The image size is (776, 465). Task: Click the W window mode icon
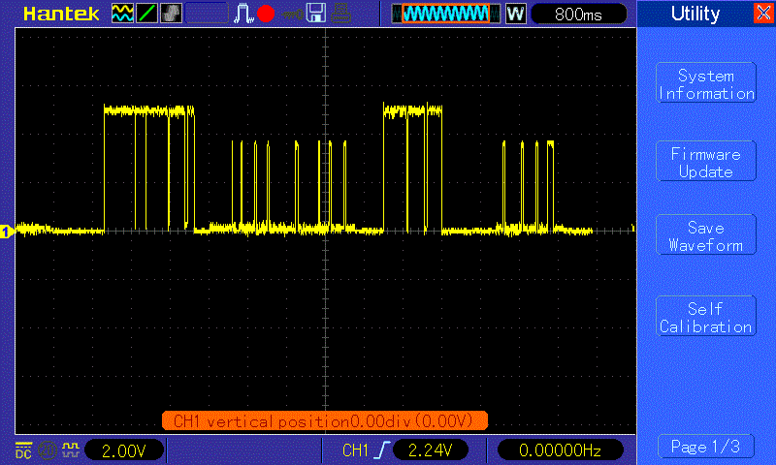click(515, 14)
